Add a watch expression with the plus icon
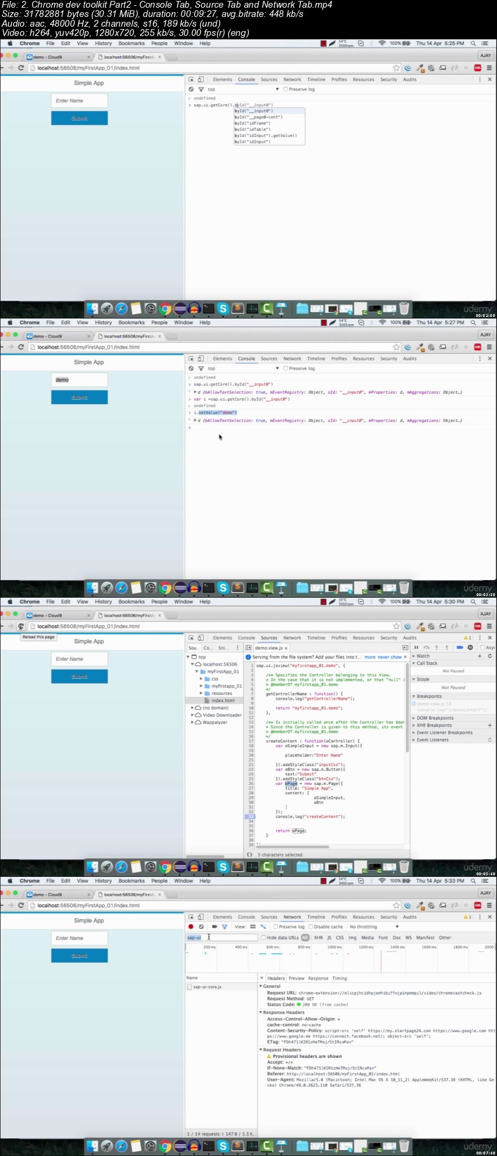 pos(480,656)
